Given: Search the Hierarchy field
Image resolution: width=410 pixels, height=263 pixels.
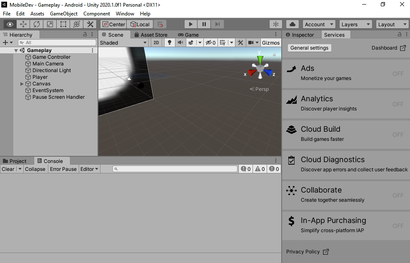Looking at the screenshot, I should coord(57,43).
